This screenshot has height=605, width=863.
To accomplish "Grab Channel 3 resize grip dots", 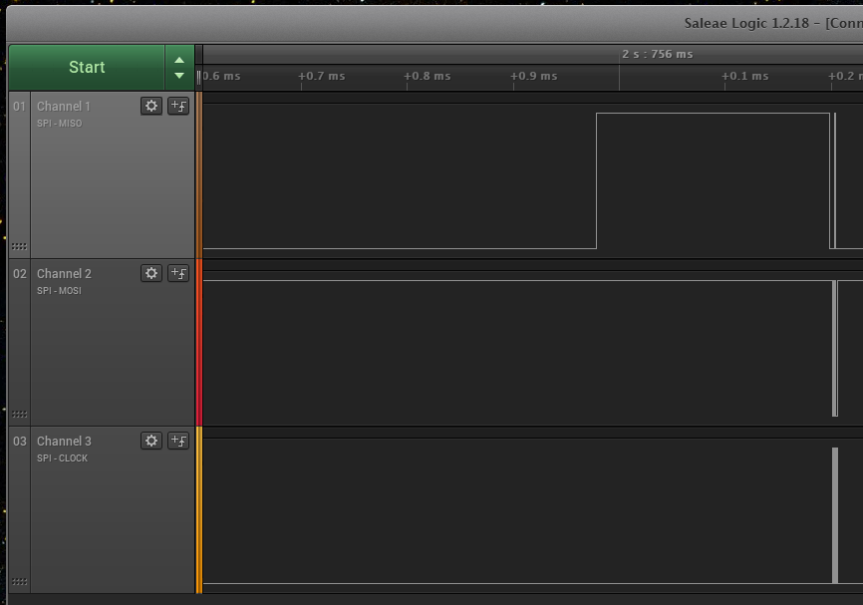I will (x=19, y=581).
